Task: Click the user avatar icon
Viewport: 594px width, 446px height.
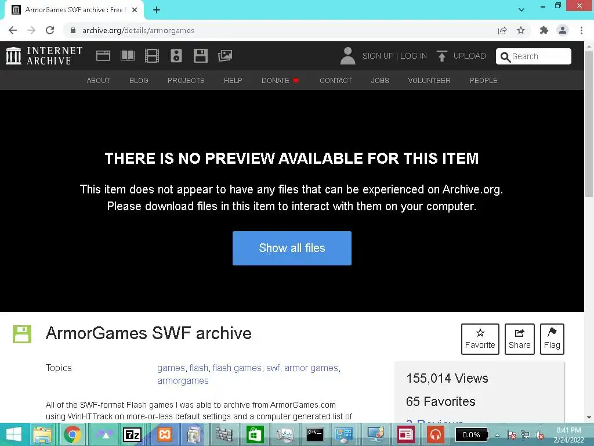Action: pyautogui.click(x=347, y=56)
